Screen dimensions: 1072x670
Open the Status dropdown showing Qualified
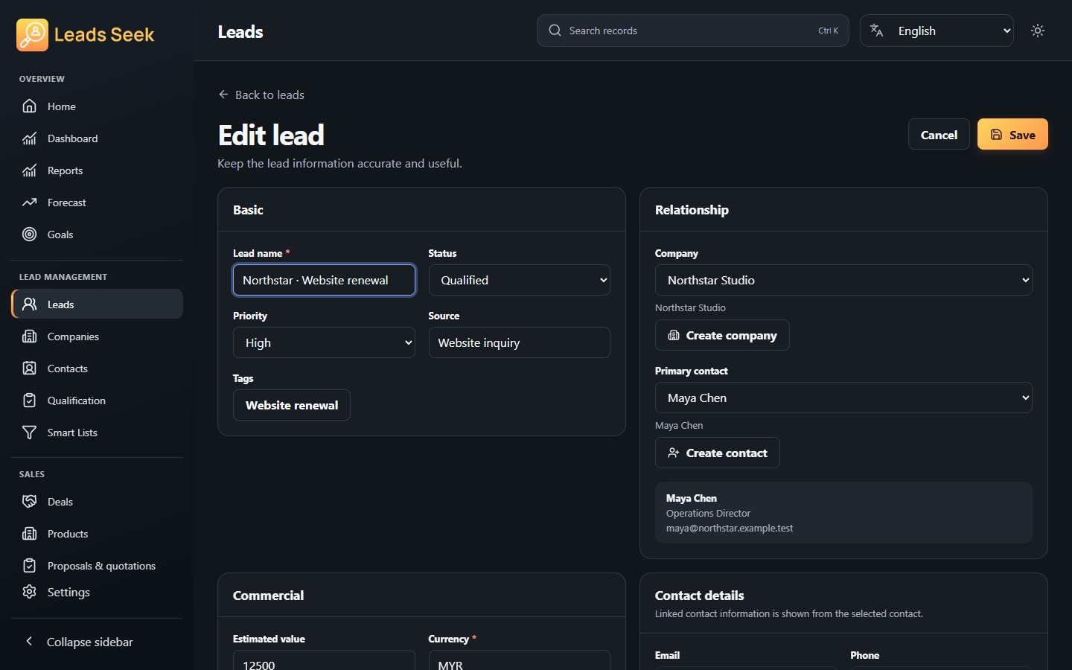point(520,280)
